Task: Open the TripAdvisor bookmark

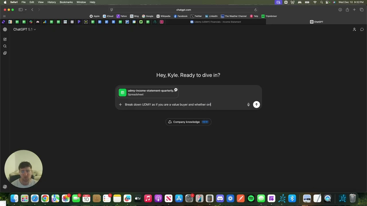Action: (269, 16)
